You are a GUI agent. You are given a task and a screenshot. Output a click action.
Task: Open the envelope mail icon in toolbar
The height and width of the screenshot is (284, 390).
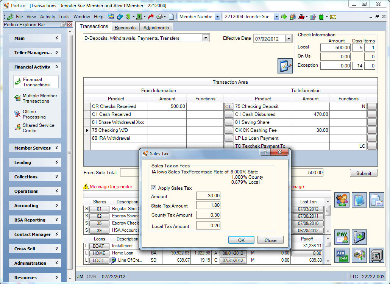click(333, 17)
